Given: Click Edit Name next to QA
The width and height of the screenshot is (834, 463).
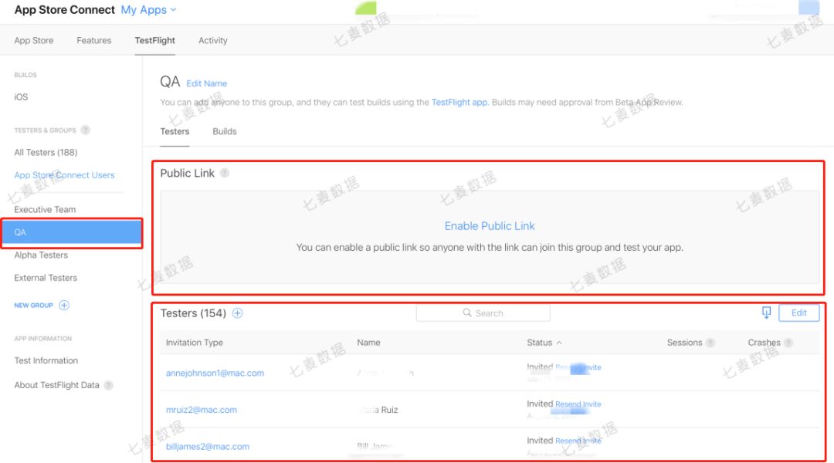Looking at the screenshot, I should click(206, 83).
